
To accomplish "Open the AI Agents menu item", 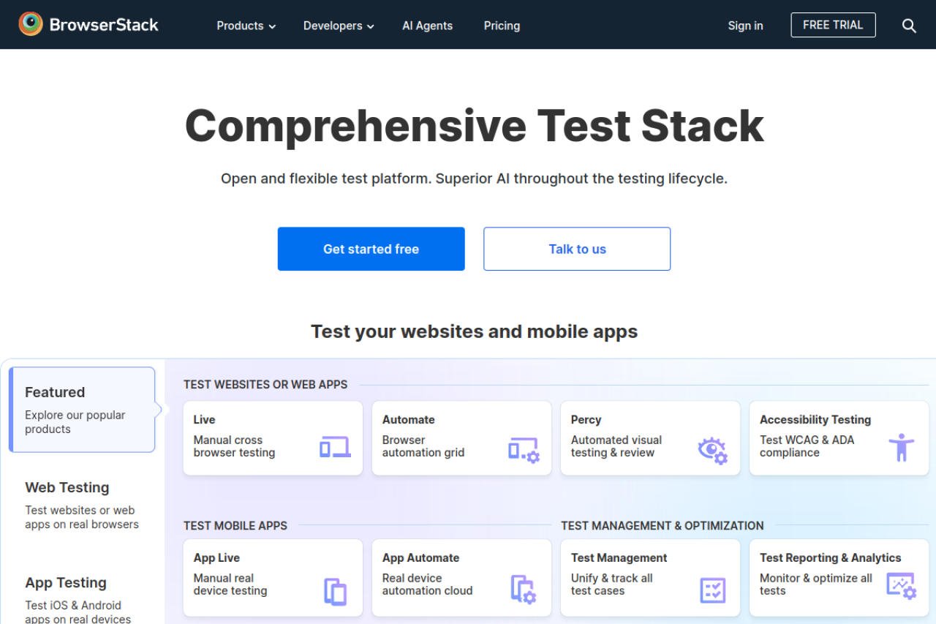I will tap(427, 26).
